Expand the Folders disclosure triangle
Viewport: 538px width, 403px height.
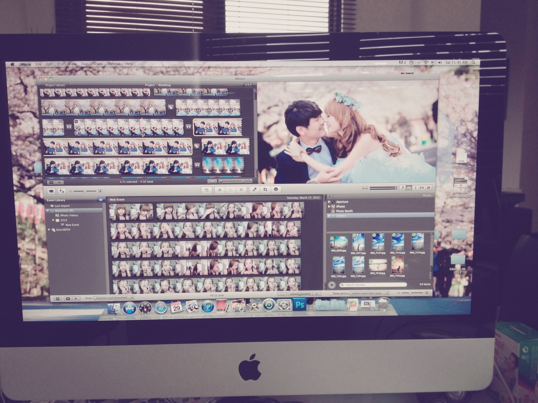[x=329, y=216]
